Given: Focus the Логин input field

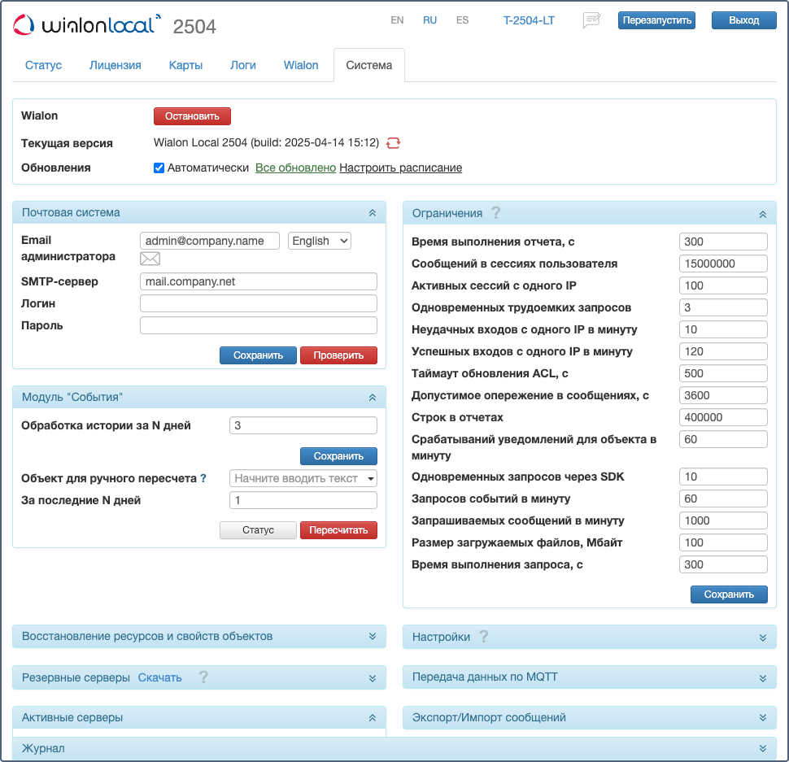Looking at the screenshot, I should (x=259, y=304).
